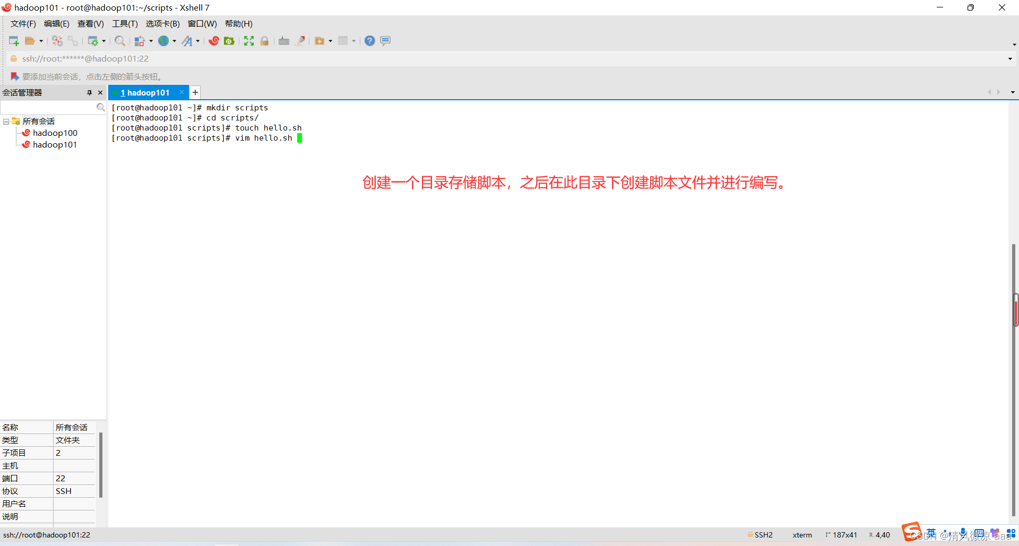
Task: Open the tab list dropdown arrow
Action: click(x=1013, y=92)
